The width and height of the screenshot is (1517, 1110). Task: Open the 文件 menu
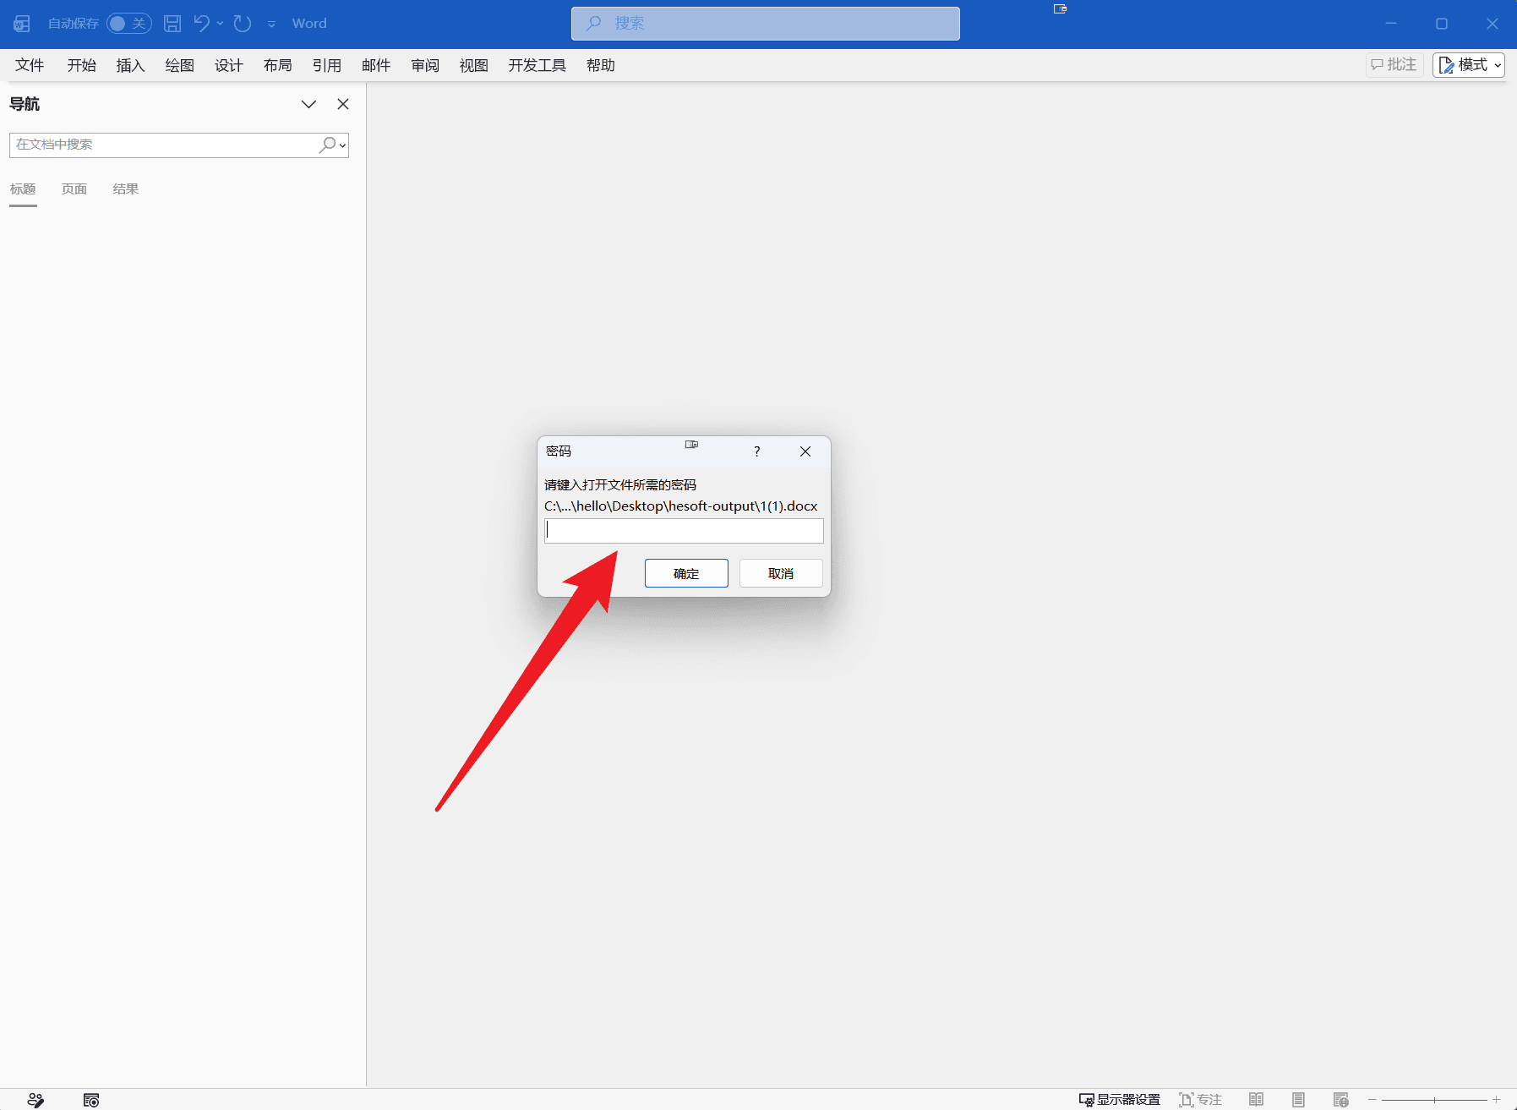pyautogui.click(x=30, y=65)
